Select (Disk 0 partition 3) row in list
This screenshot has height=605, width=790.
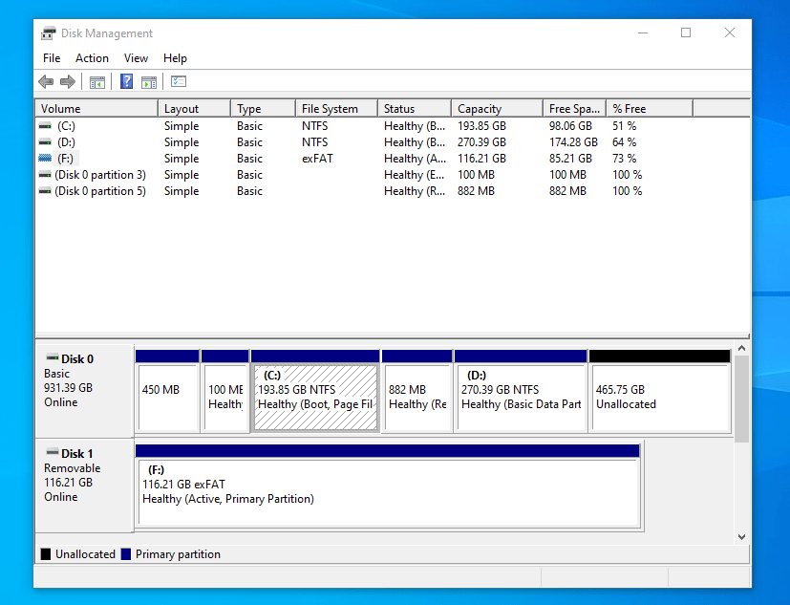pos(100,175)
